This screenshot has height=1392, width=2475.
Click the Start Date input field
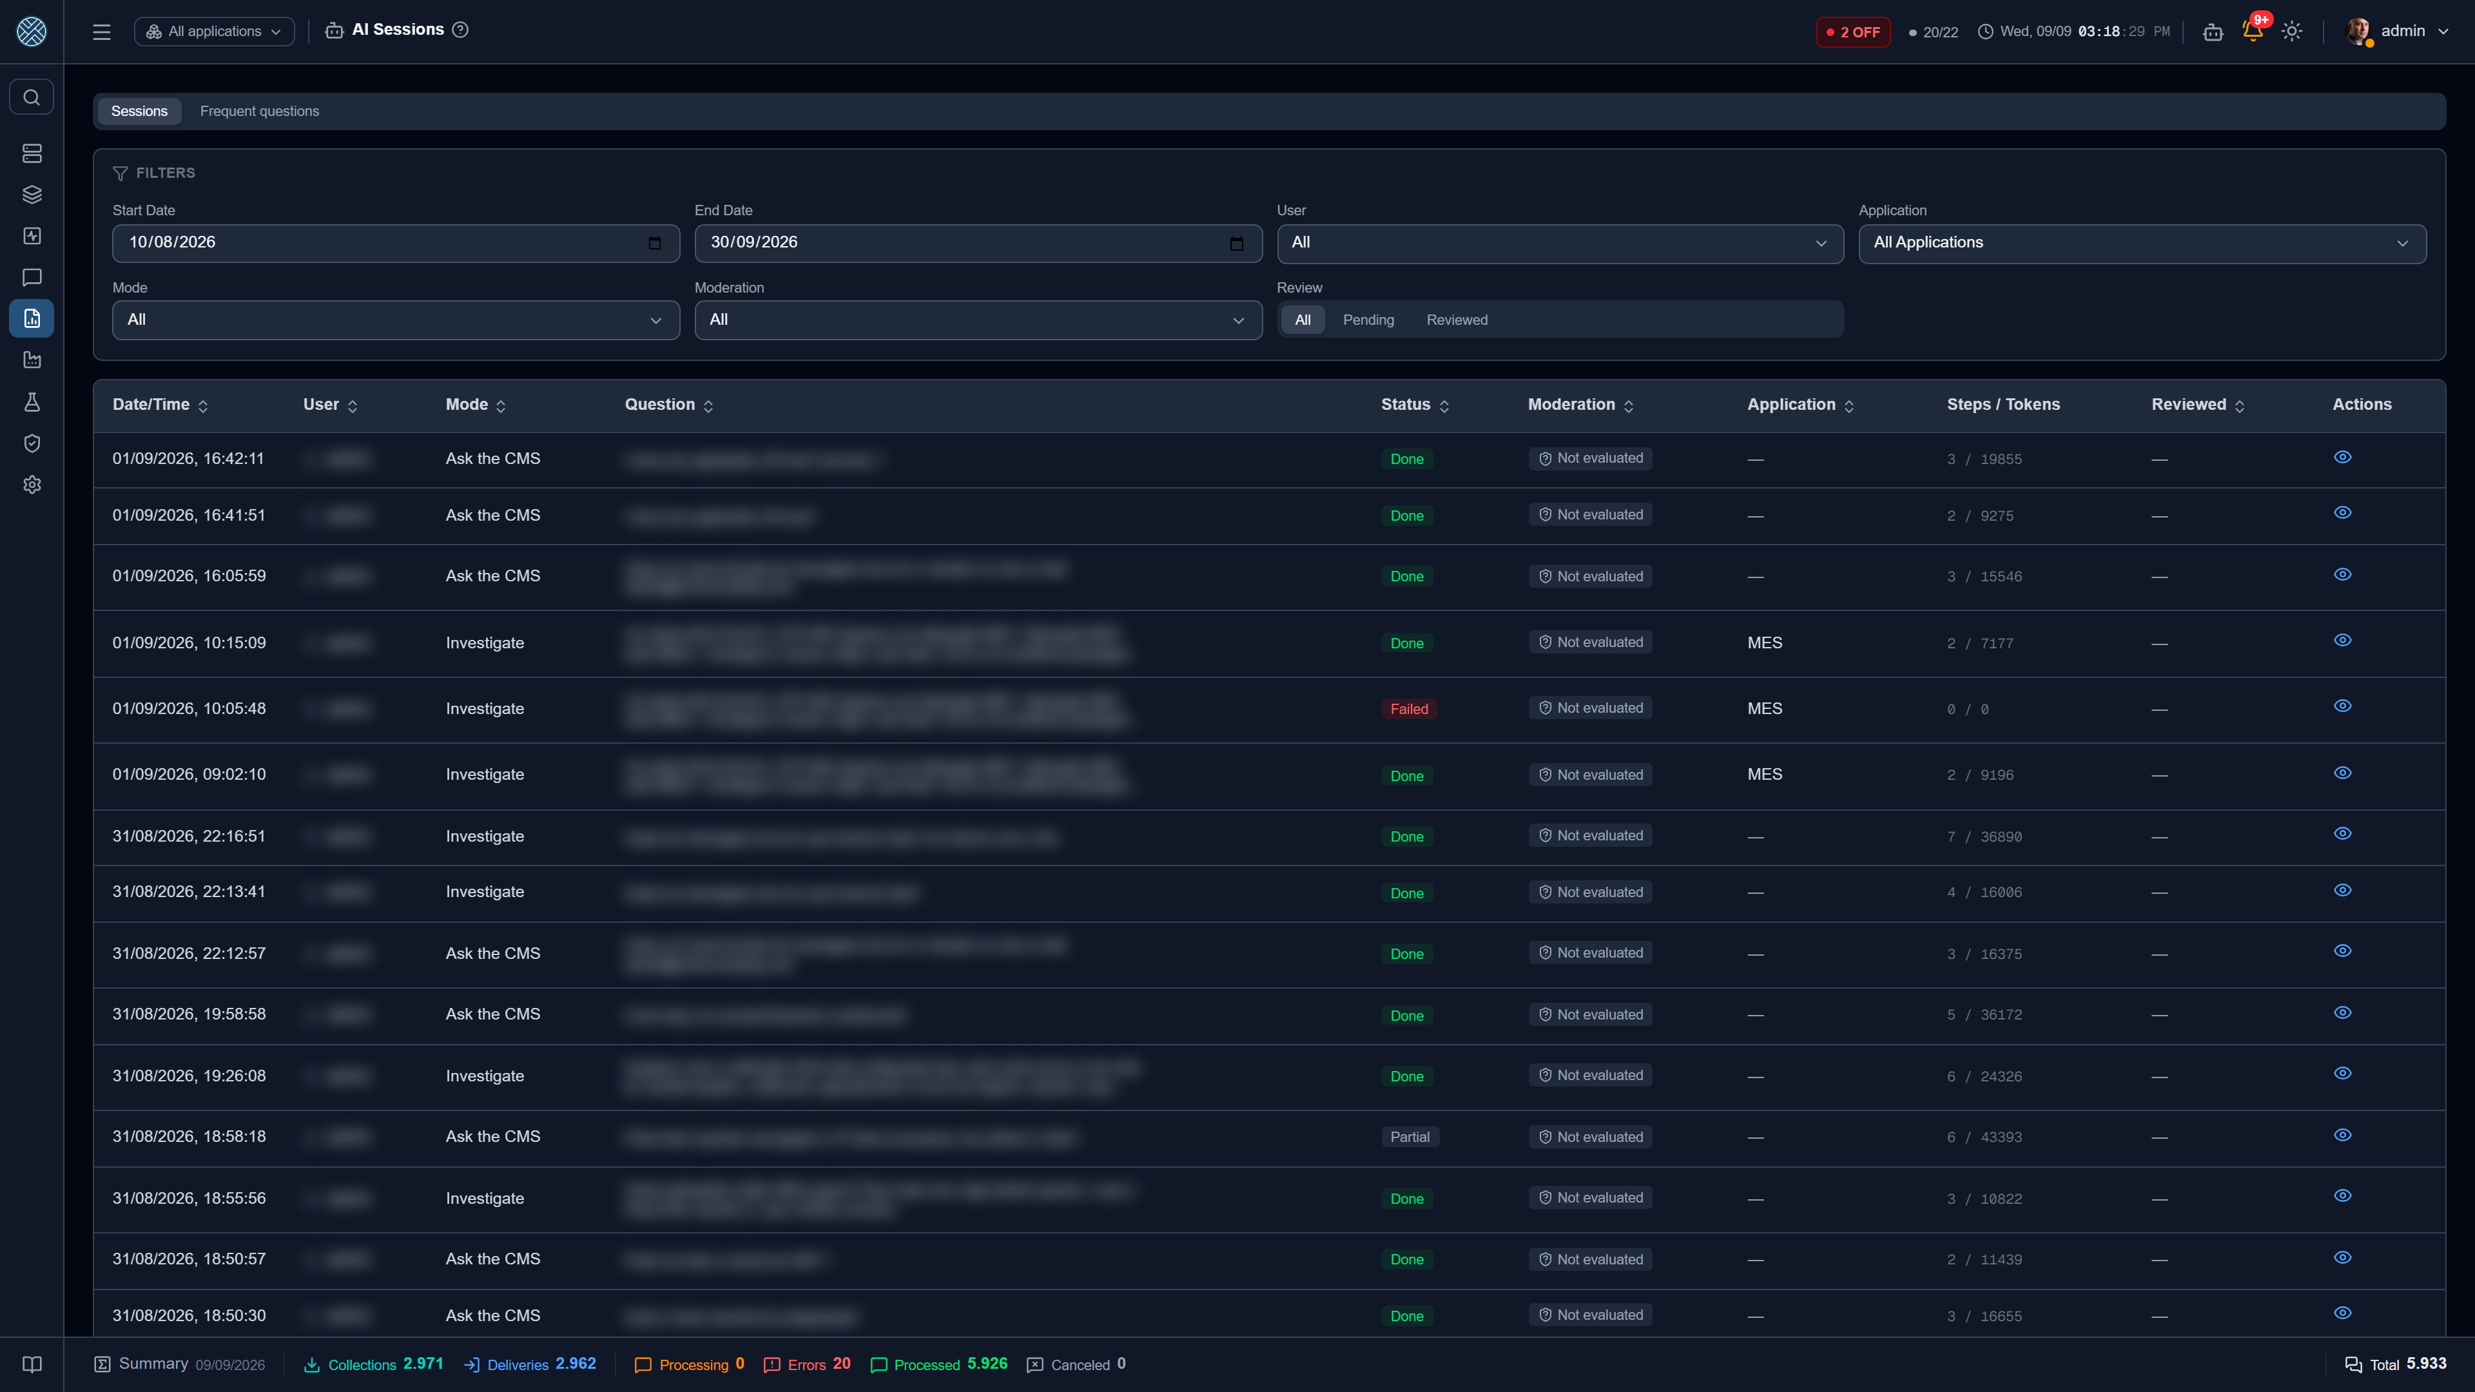396,243
